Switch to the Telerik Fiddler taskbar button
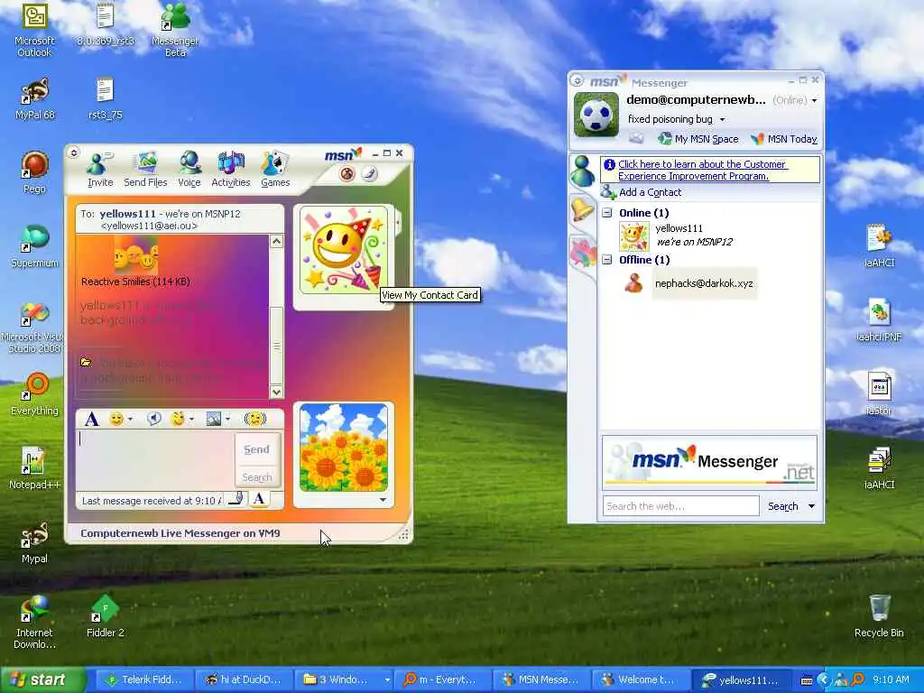Viewport: 924px width, 693px height. (143, 679)
